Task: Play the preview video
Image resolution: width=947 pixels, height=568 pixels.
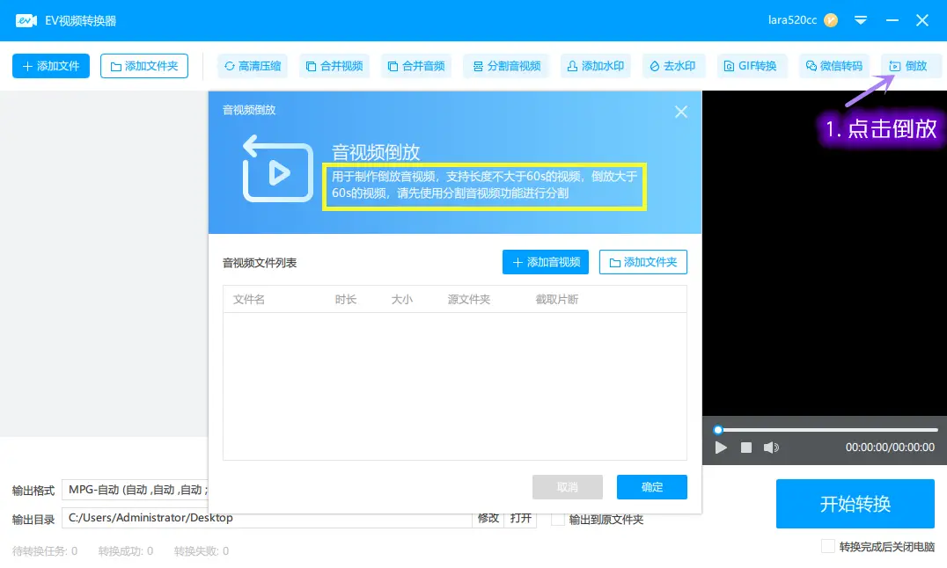Action: coord(721,448)
